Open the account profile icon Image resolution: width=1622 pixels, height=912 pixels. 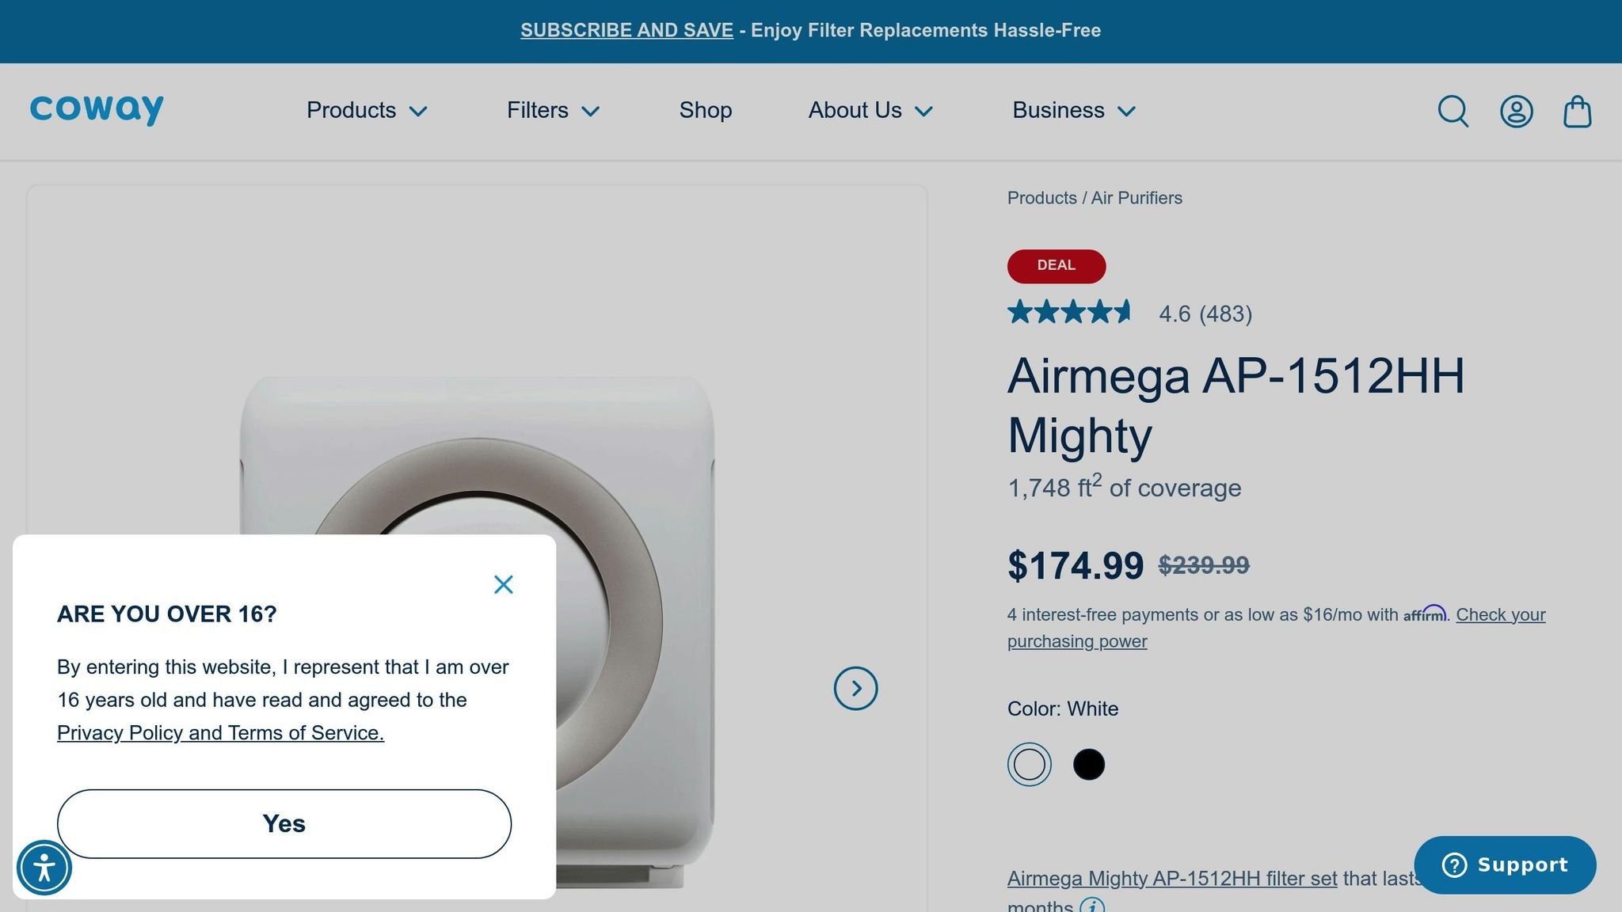(1516, 111)
